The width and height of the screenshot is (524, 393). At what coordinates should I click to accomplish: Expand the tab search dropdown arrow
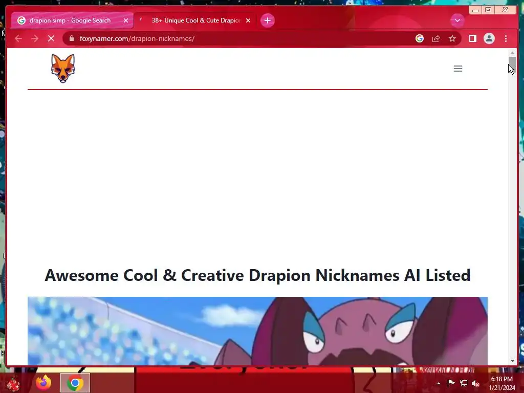tap(457, 20)
